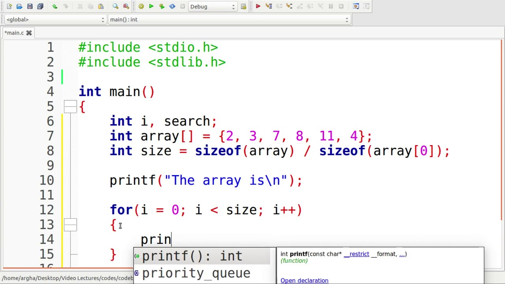Open the Replace tool

coord(126,6)
